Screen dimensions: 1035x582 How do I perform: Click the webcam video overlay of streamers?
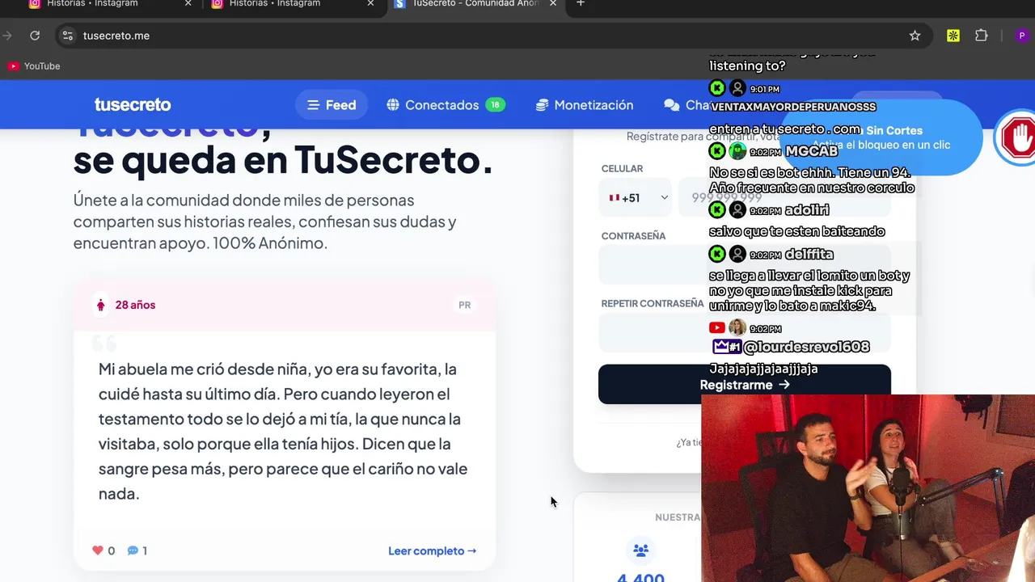868,488
